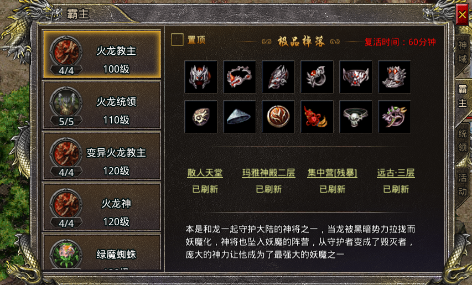Click the cracked stone egg item icon
The width and height of the screenshot is (472, 285).
click(x=201, y=117)
